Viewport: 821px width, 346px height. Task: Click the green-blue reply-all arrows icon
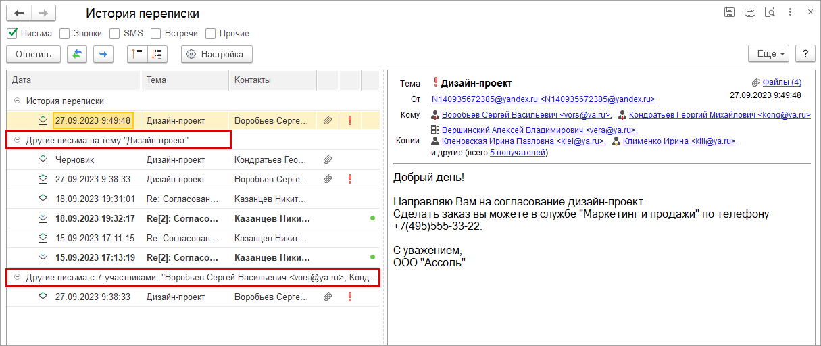[76, 54]
